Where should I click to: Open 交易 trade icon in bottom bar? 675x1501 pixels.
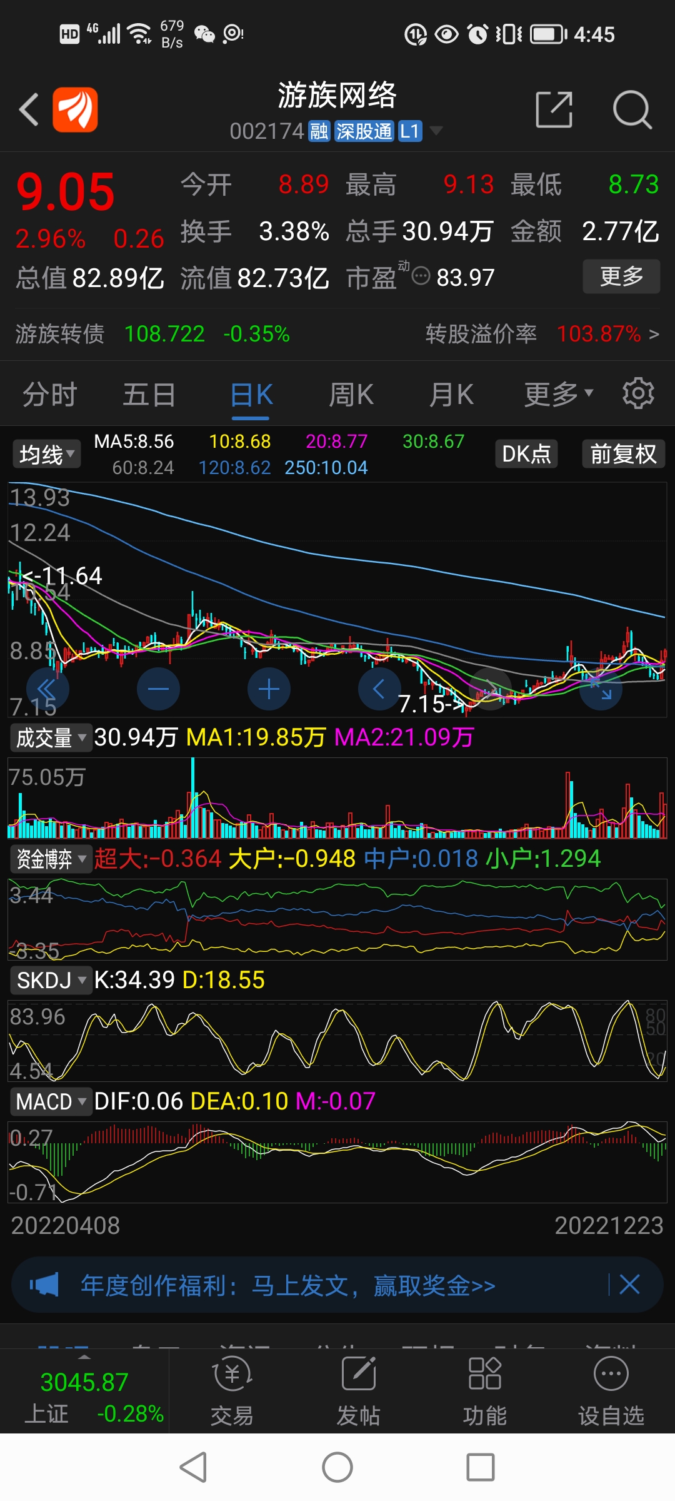point(232,1392)
